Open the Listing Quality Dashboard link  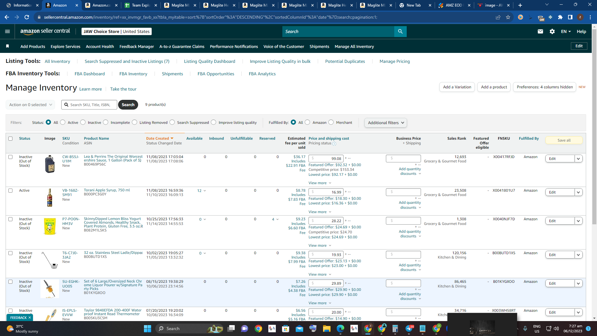(x=210, y=61)
